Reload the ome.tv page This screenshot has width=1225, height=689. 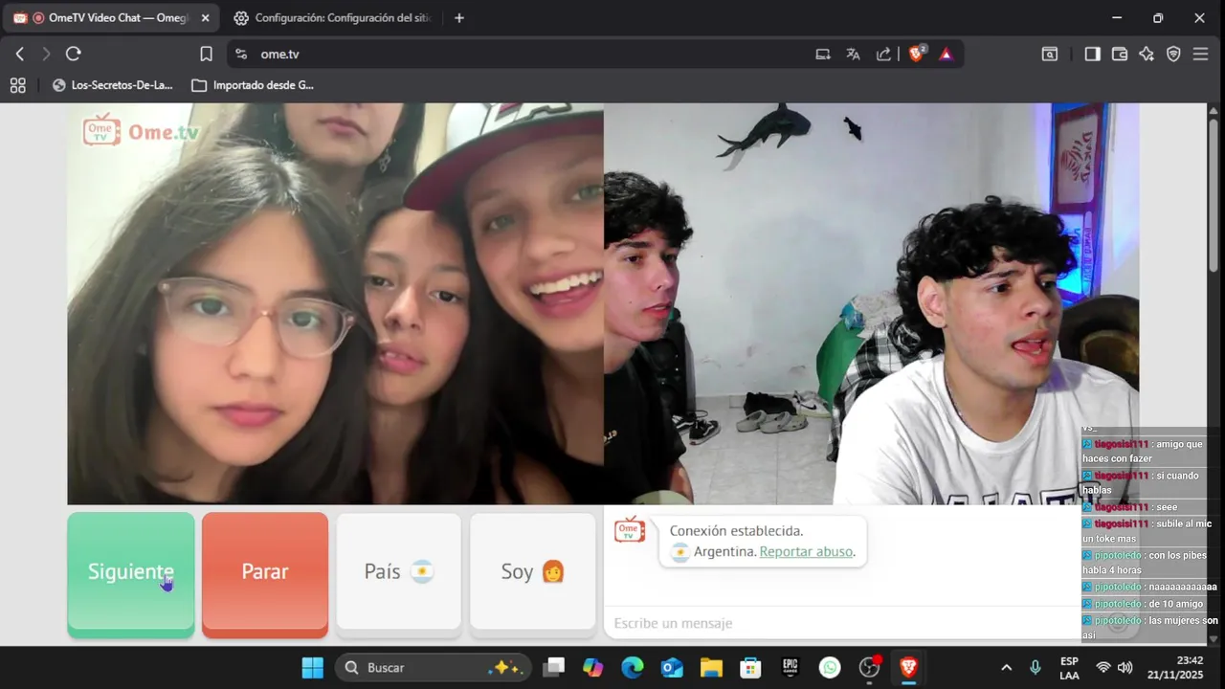[x=74, y=55]
